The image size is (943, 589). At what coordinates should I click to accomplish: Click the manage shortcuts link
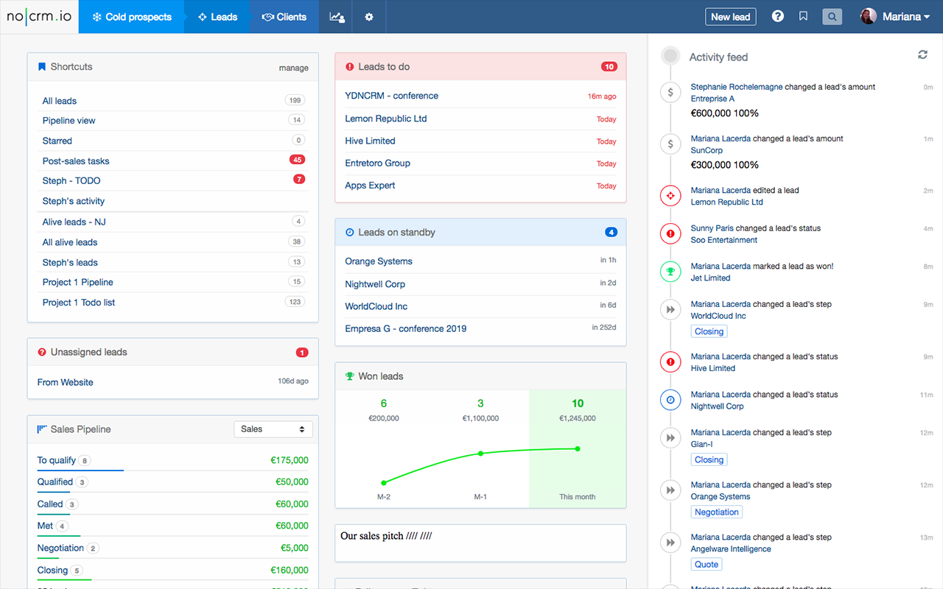293,68
